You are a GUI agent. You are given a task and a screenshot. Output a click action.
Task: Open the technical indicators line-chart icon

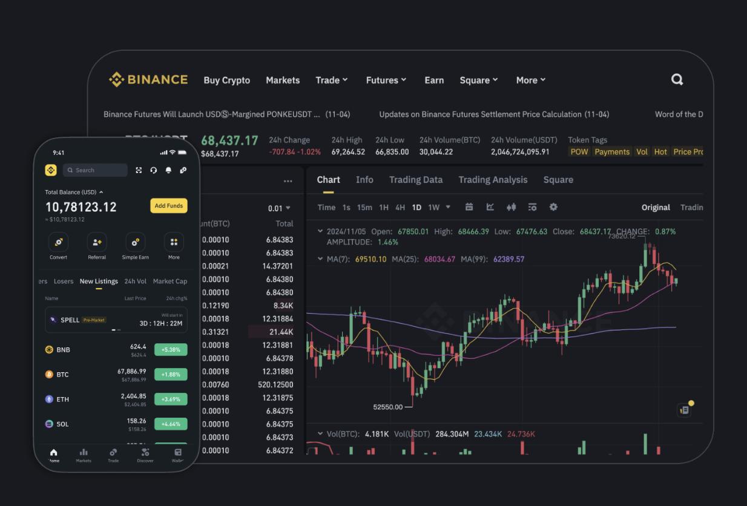pyautogui.click(x=490, y=207)
